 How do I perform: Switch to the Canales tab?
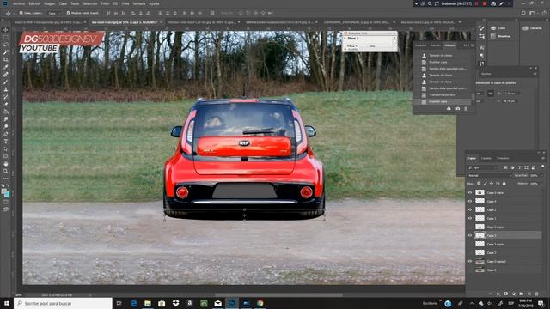click(x=486, y=158)
